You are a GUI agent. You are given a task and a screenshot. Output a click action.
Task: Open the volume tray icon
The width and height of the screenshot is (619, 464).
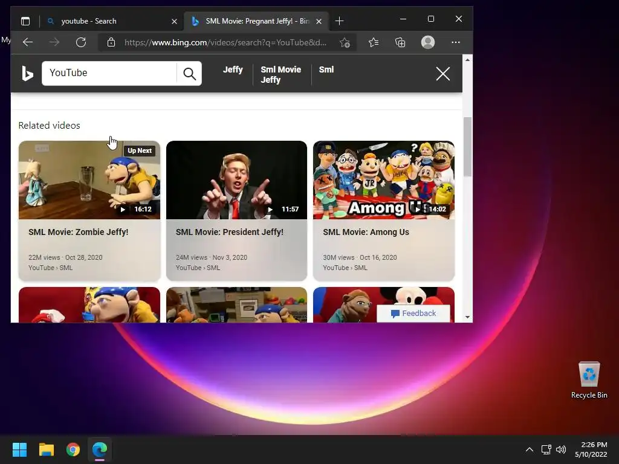(x=560, y=449)
